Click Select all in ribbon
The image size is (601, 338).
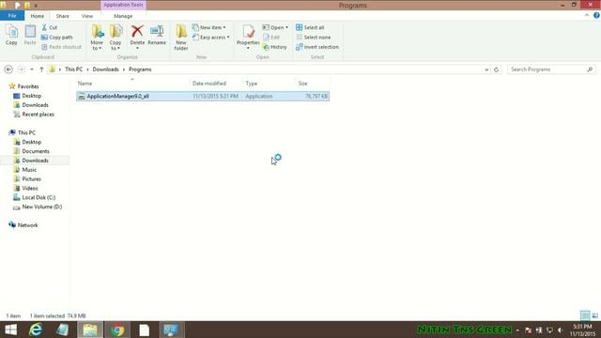click(x=310, y=27)
